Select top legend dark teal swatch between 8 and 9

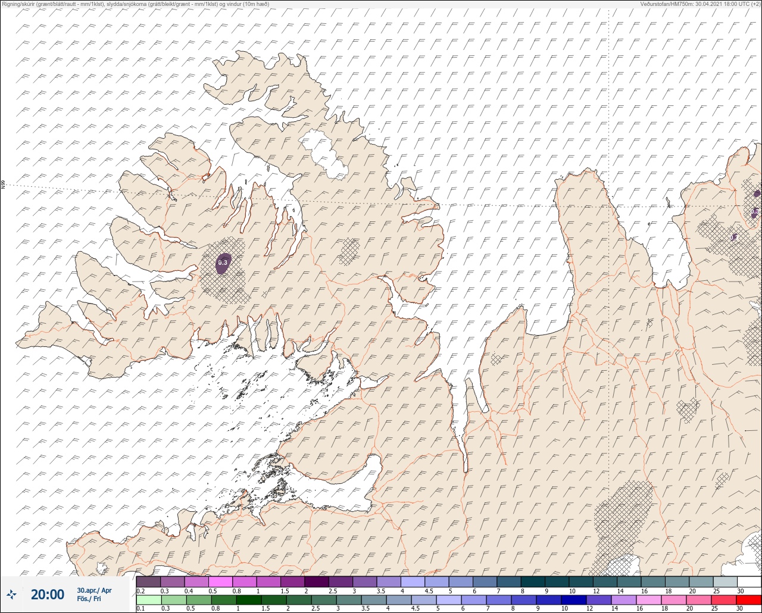pyautogui.click(x=533, y=581)
